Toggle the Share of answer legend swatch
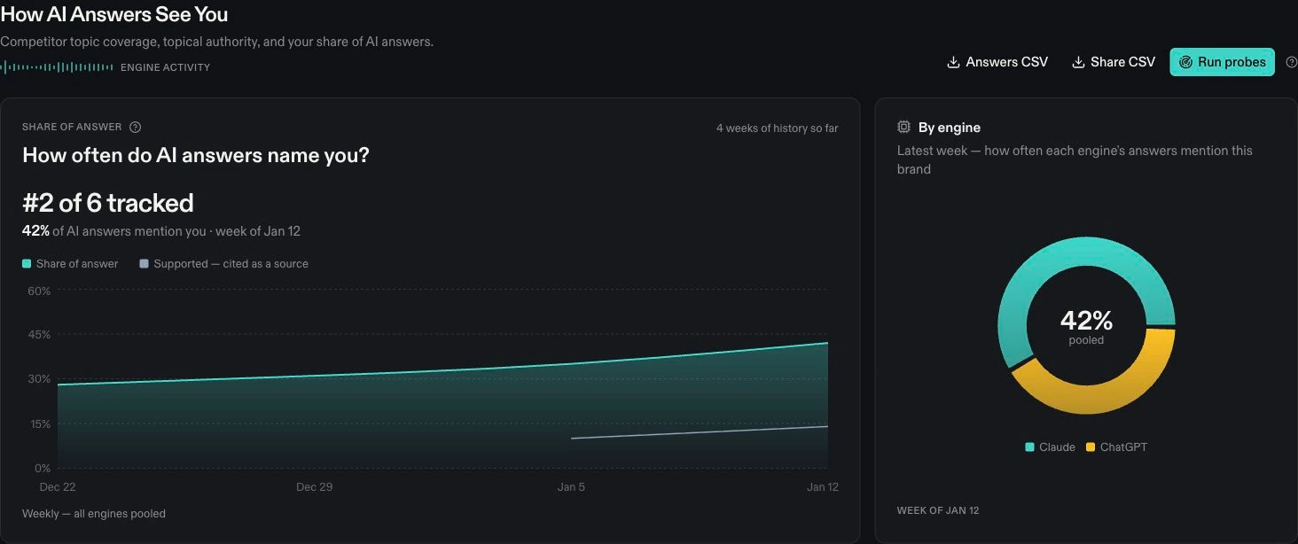 tap(27, 264)
